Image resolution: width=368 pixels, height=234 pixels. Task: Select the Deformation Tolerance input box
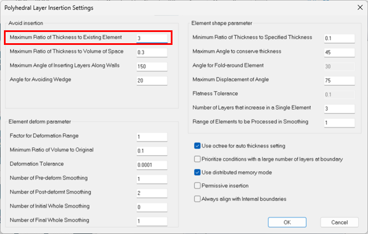(x=152, y=165)
